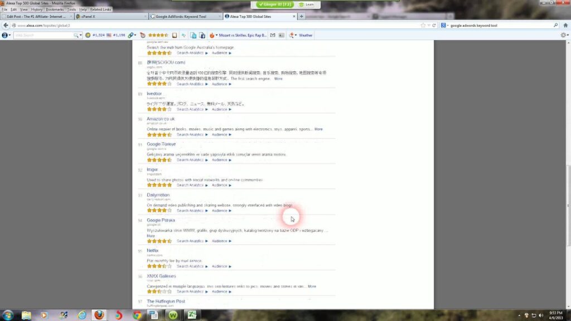Expand Audience for Netflix
The image size is (571, 321).
tap(221, 266)
